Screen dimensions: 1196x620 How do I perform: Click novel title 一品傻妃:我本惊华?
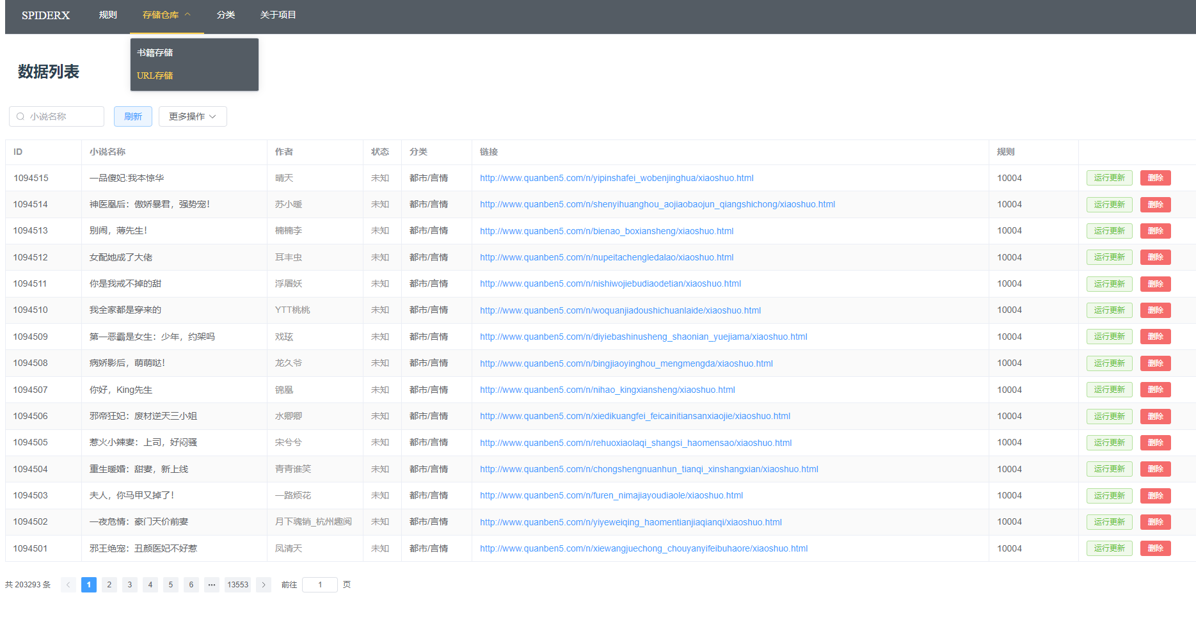(x=127, y=178)
